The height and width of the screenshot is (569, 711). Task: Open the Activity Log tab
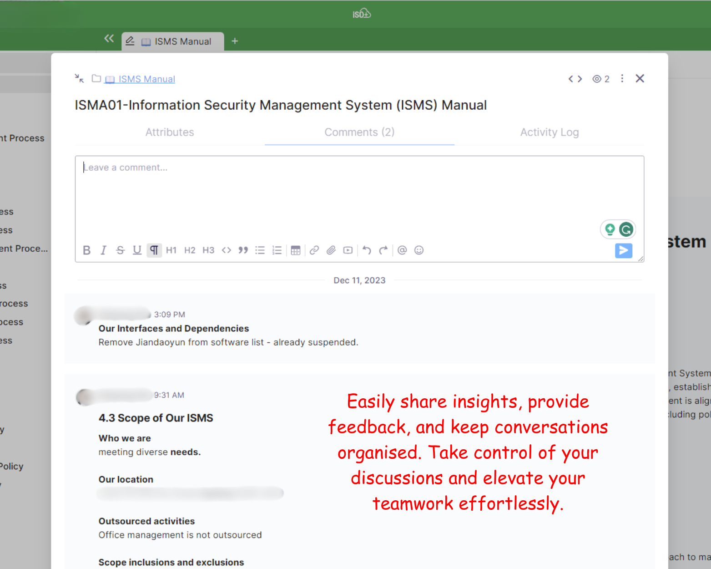coord(549,132)
